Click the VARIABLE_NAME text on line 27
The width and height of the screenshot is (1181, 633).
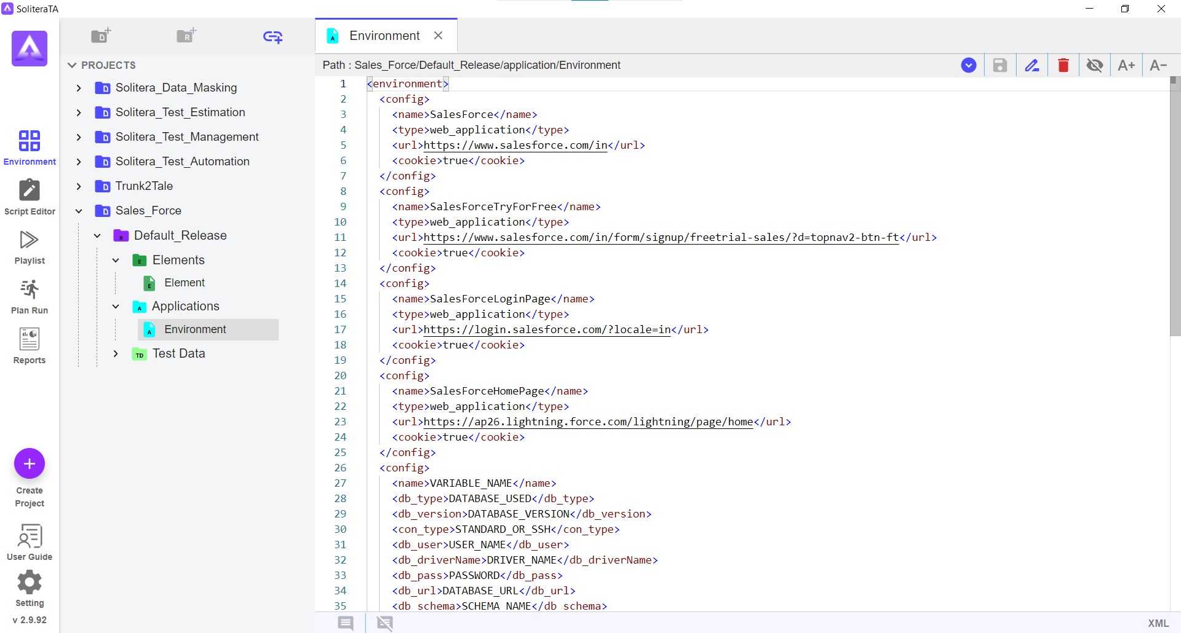coord(471,483)
